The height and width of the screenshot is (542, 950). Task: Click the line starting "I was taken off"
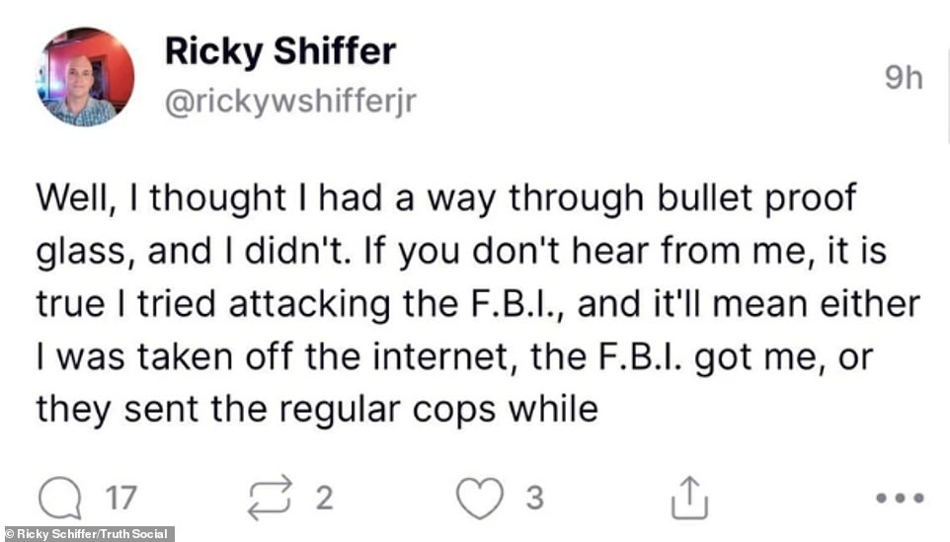pyautogui.click(x=454, y=356)
